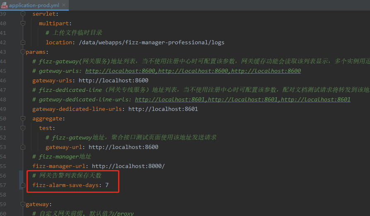Screen dimensions: 370x216
Task: Click the gateway-url key under test
Action: 64,147
